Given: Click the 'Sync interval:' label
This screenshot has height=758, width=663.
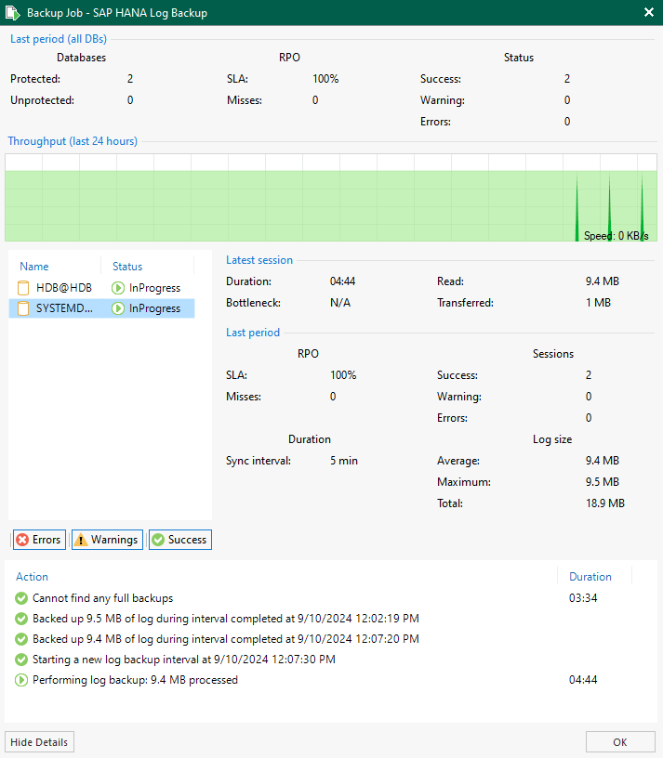Looking at the screenshot, I should tap(259, 461).
